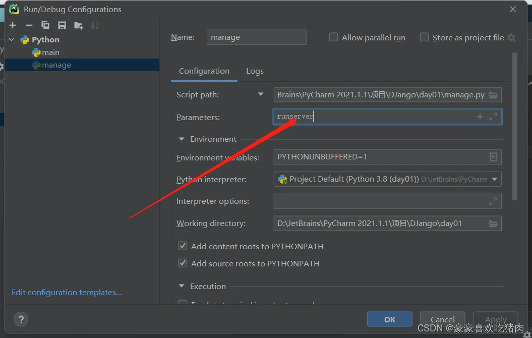Collapse the Environment section

click(182, 139)
